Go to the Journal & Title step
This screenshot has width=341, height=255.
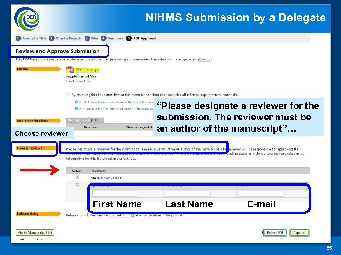tap(35, 38)
